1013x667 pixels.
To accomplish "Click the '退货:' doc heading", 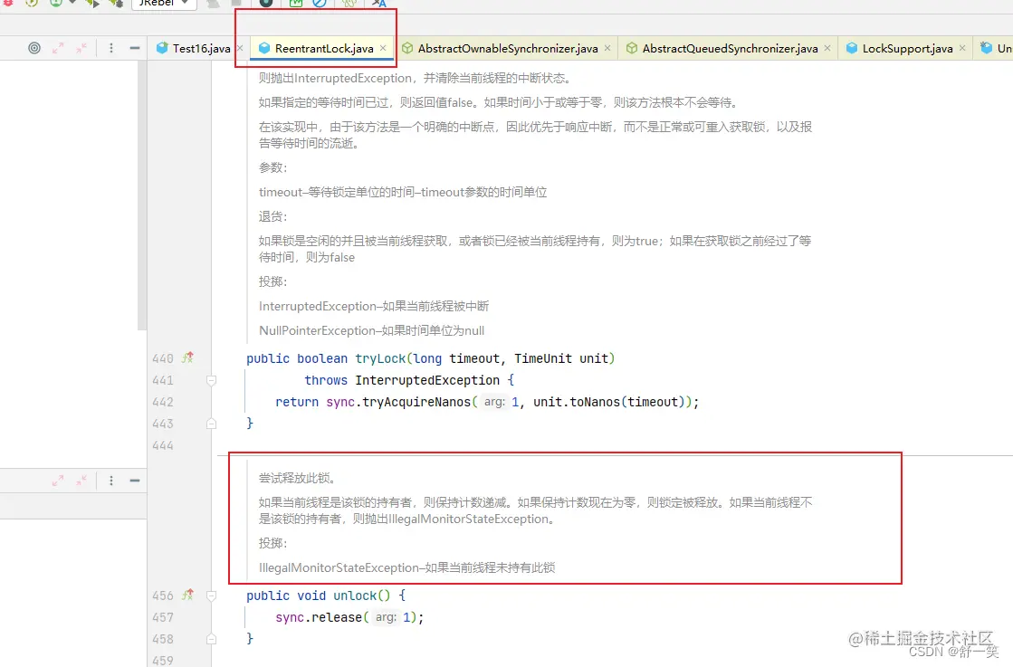I will click(x=272, y=217).
